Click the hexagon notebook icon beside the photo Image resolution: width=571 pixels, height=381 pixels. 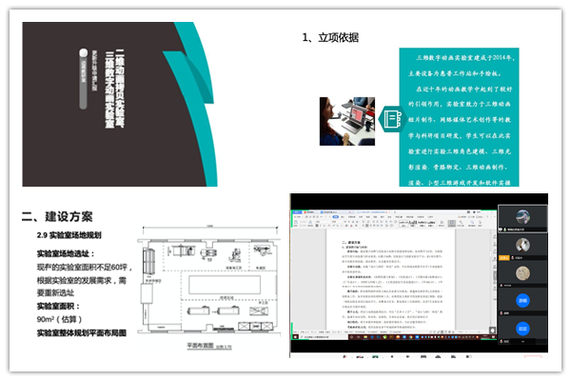[392, 119]
